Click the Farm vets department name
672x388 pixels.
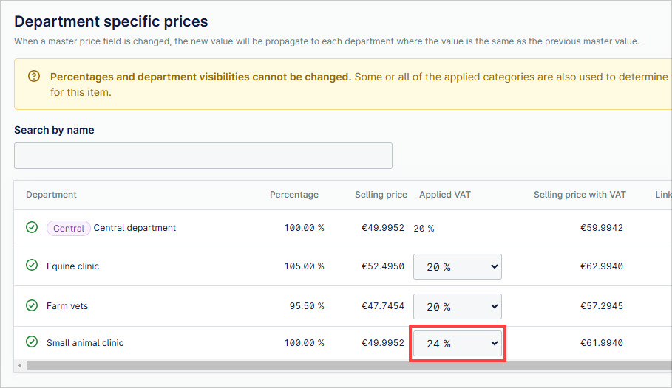(x=67, y=306)
